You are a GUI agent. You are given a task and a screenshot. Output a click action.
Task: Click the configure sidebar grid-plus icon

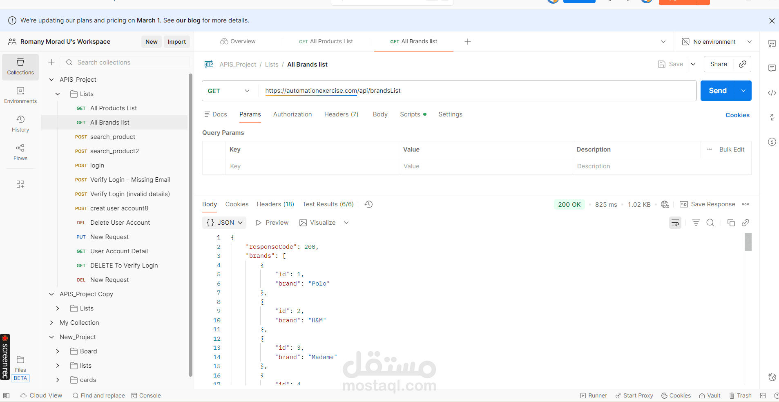click(x=20, y=184)
